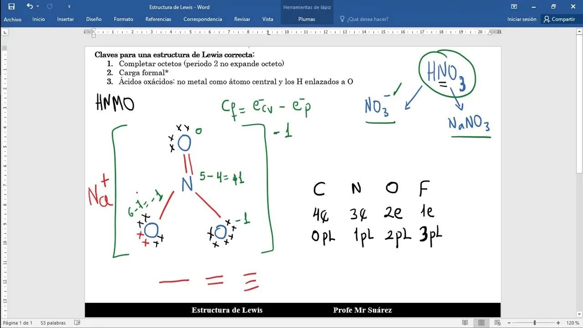Click the footer text 'Profe Mr Suárez'
This screenshot has width=583, height=328.
tap(363, 310)
